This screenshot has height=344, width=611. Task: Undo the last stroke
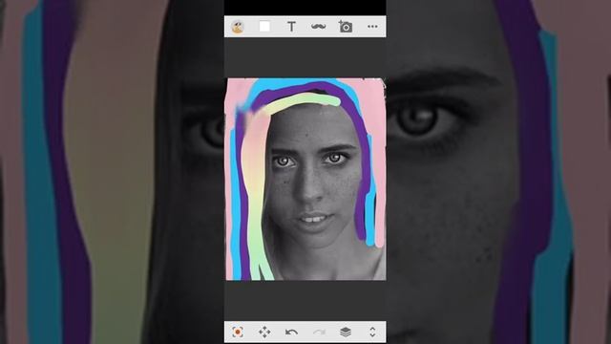coord(291,333)
